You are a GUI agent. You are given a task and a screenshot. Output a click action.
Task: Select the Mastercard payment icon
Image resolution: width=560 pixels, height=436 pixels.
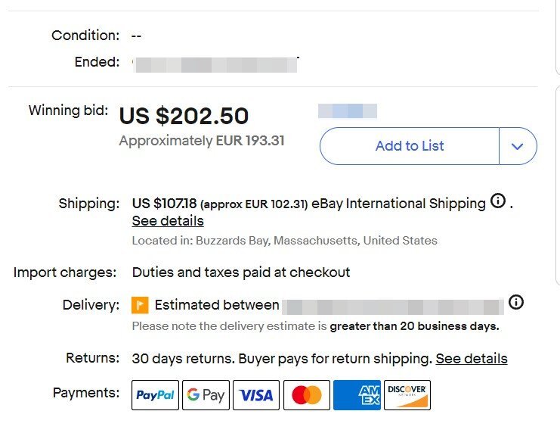point(306,395)
